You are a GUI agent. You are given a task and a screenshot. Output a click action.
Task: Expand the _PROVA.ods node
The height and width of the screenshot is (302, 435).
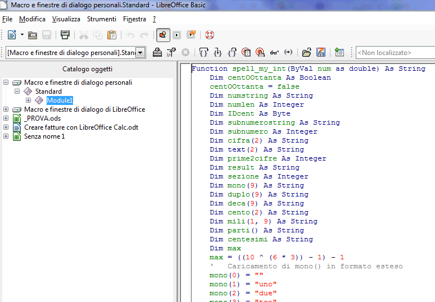[x=6, y=118]
